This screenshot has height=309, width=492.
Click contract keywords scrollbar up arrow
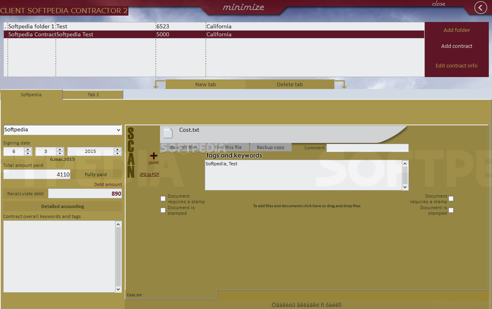click(118, 224)
